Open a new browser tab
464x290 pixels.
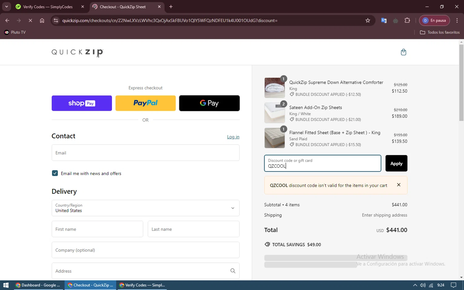[x=171, y=6]
